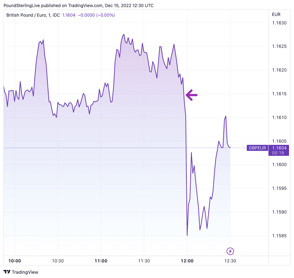Select the 11:30 time axis label
Screen dimensions: 294x278
point(144,261)
